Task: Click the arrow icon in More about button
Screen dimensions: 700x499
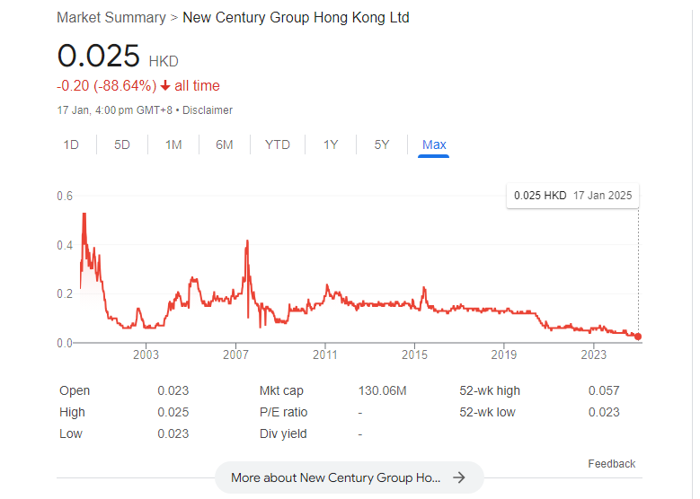Action: coord(459,477)
